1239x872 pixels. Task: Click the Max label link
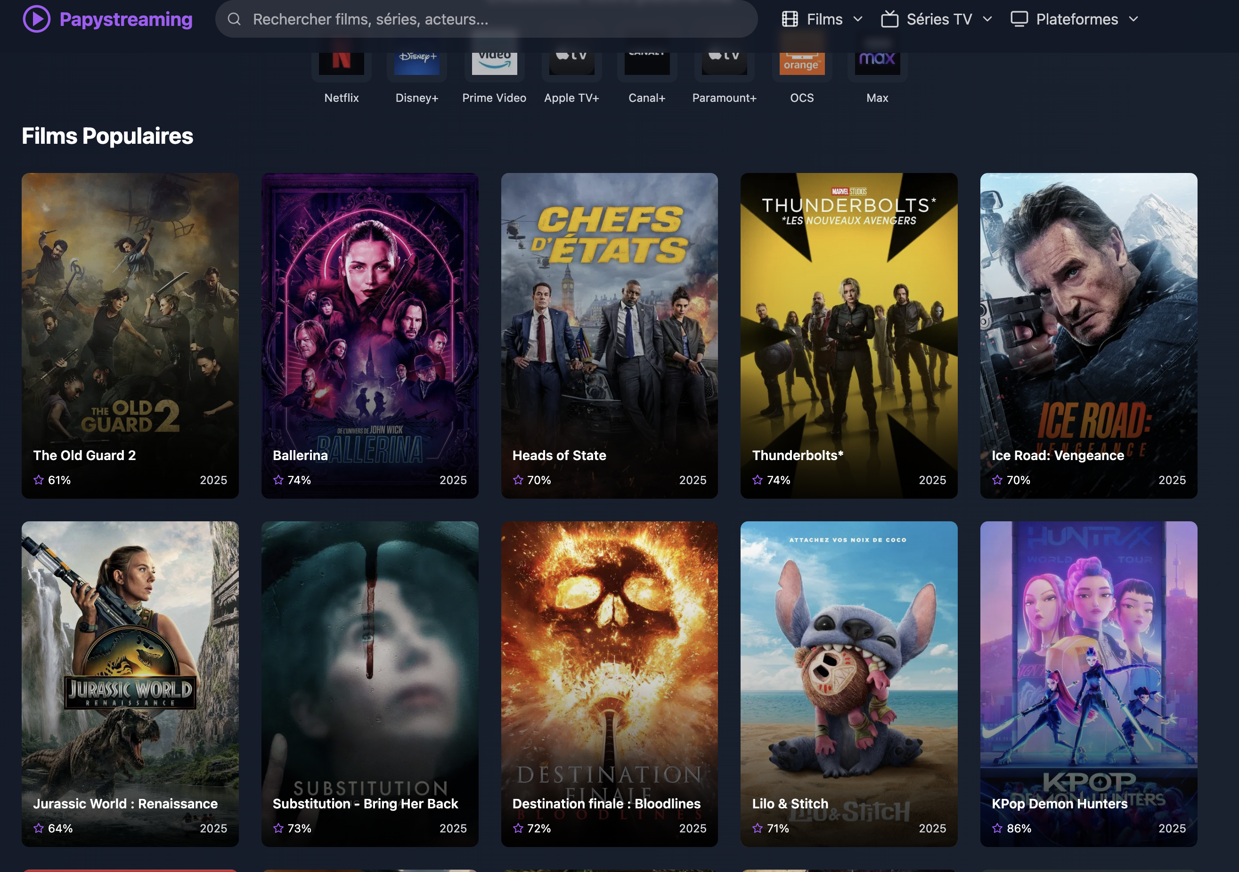877,98
